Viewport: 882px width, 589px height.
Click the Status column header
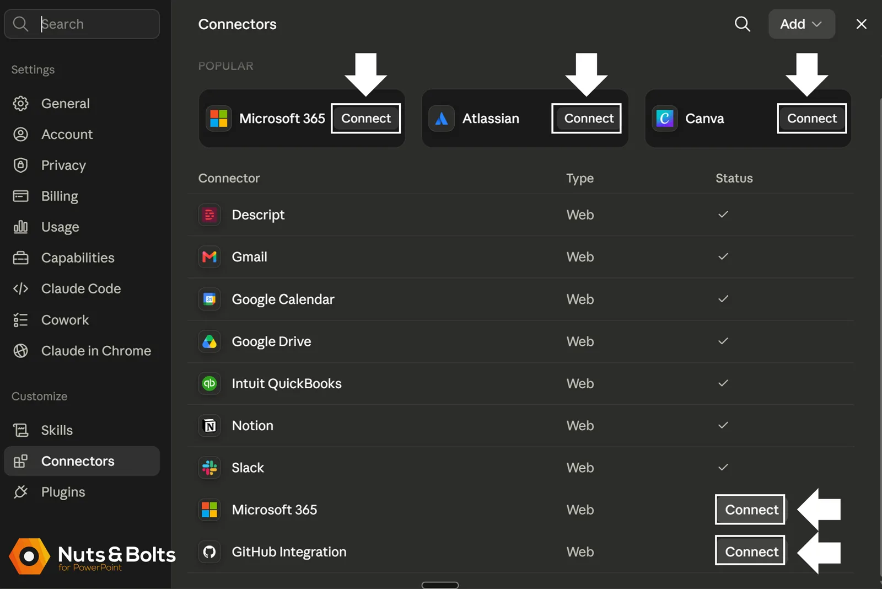click(x=734, y=178)
